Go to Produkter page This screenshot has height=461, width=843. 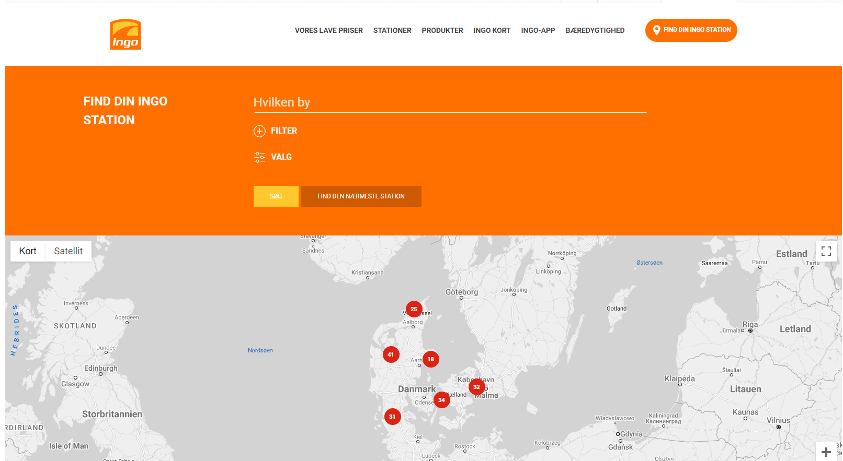click(x=442, y=30)
